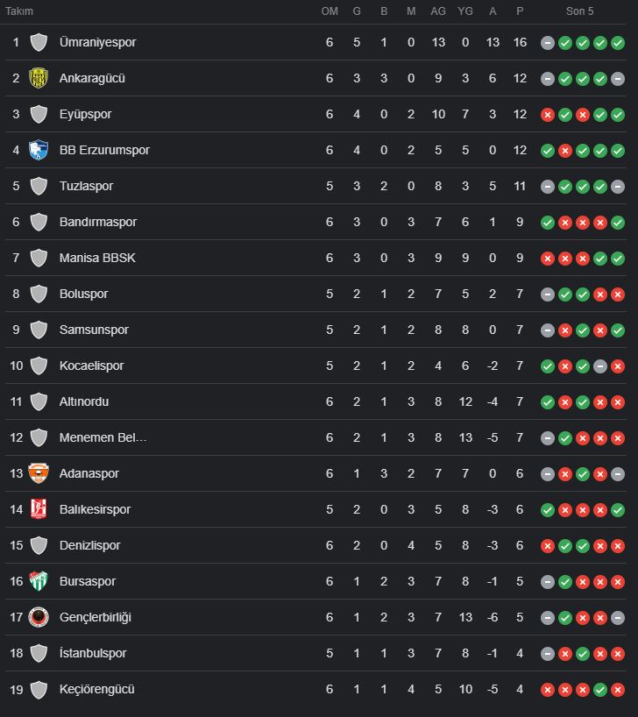This screenshot has height=717, width=638.
Task: Click the Bursaspor club crest icon
Action: (x=39, y=581)
